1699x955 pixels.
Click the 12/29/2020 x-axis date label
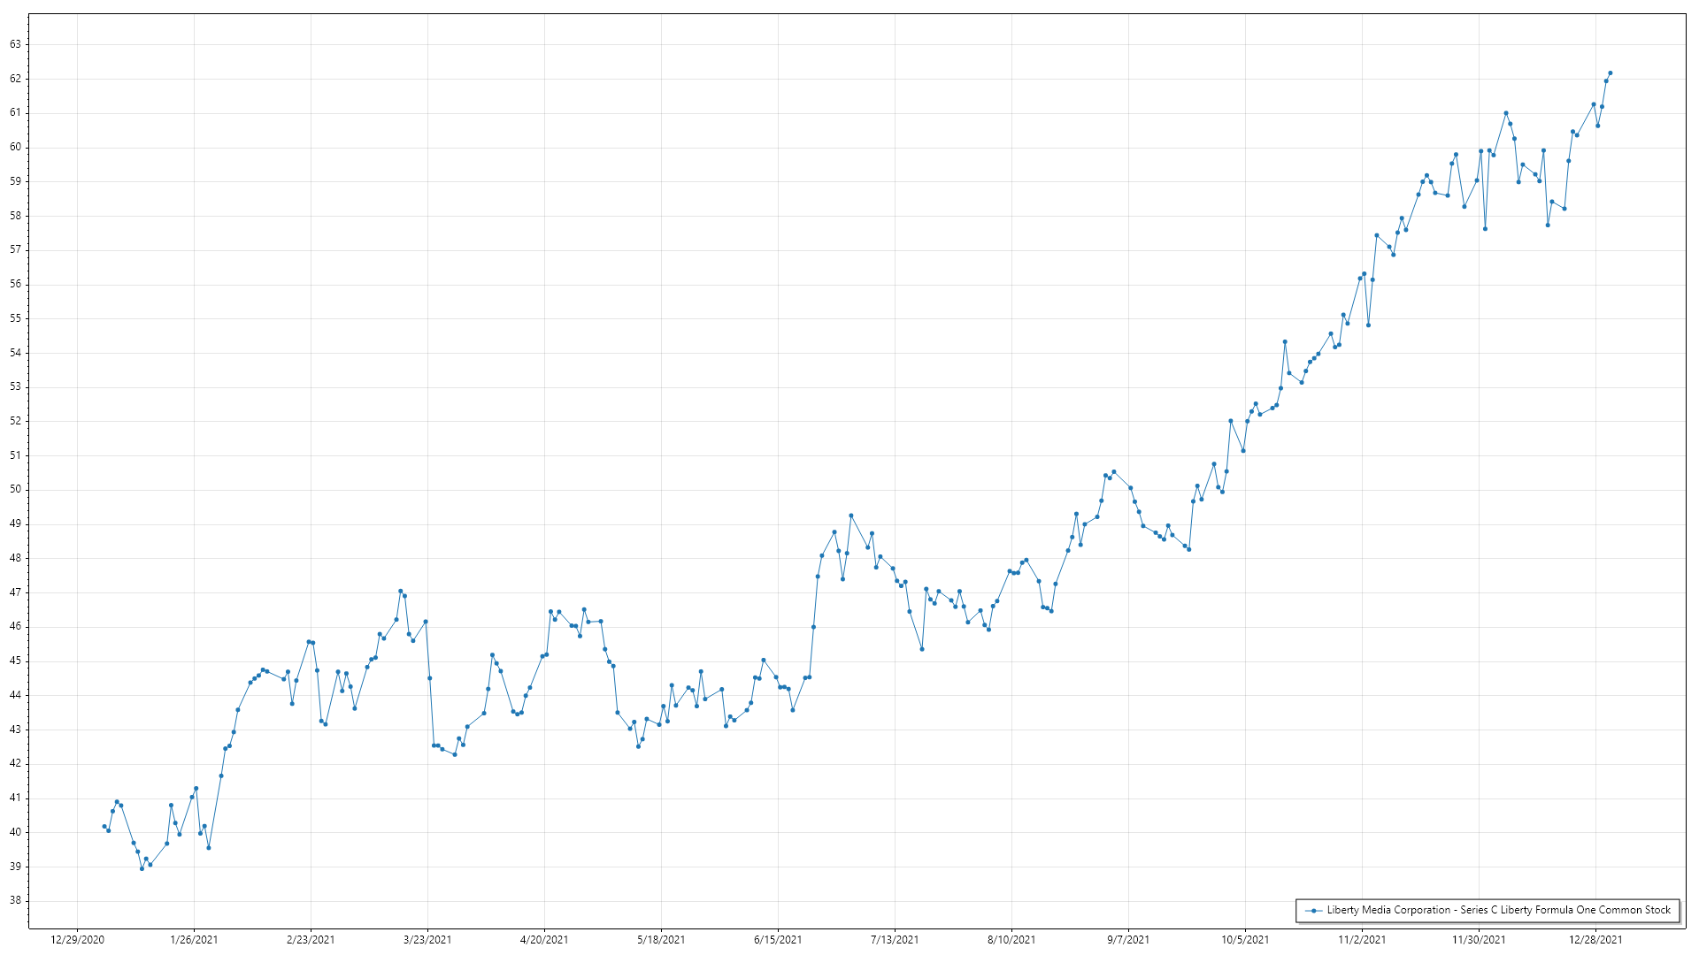pyautogui.click(x=77, y=940)
